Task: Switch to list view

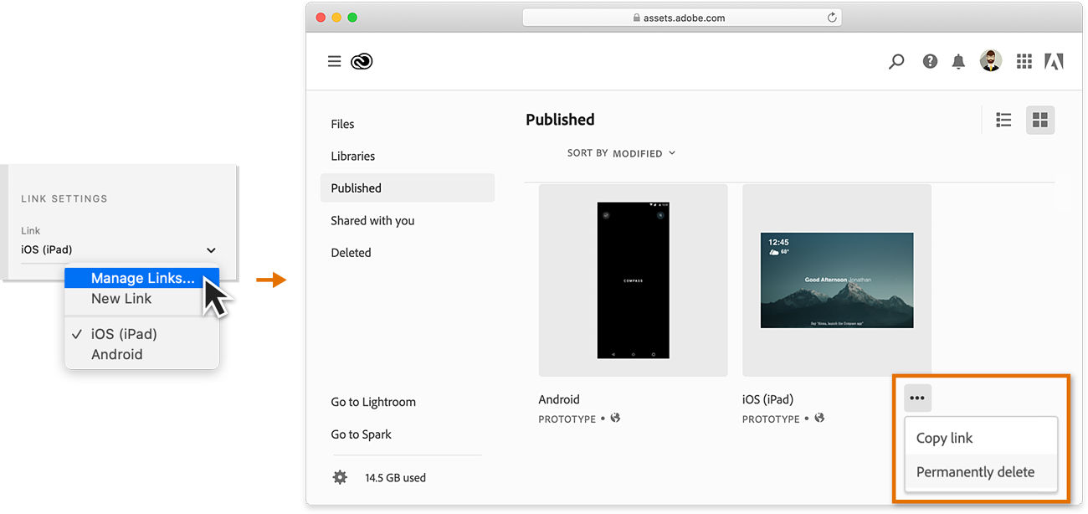Action: coord(1003,120)
